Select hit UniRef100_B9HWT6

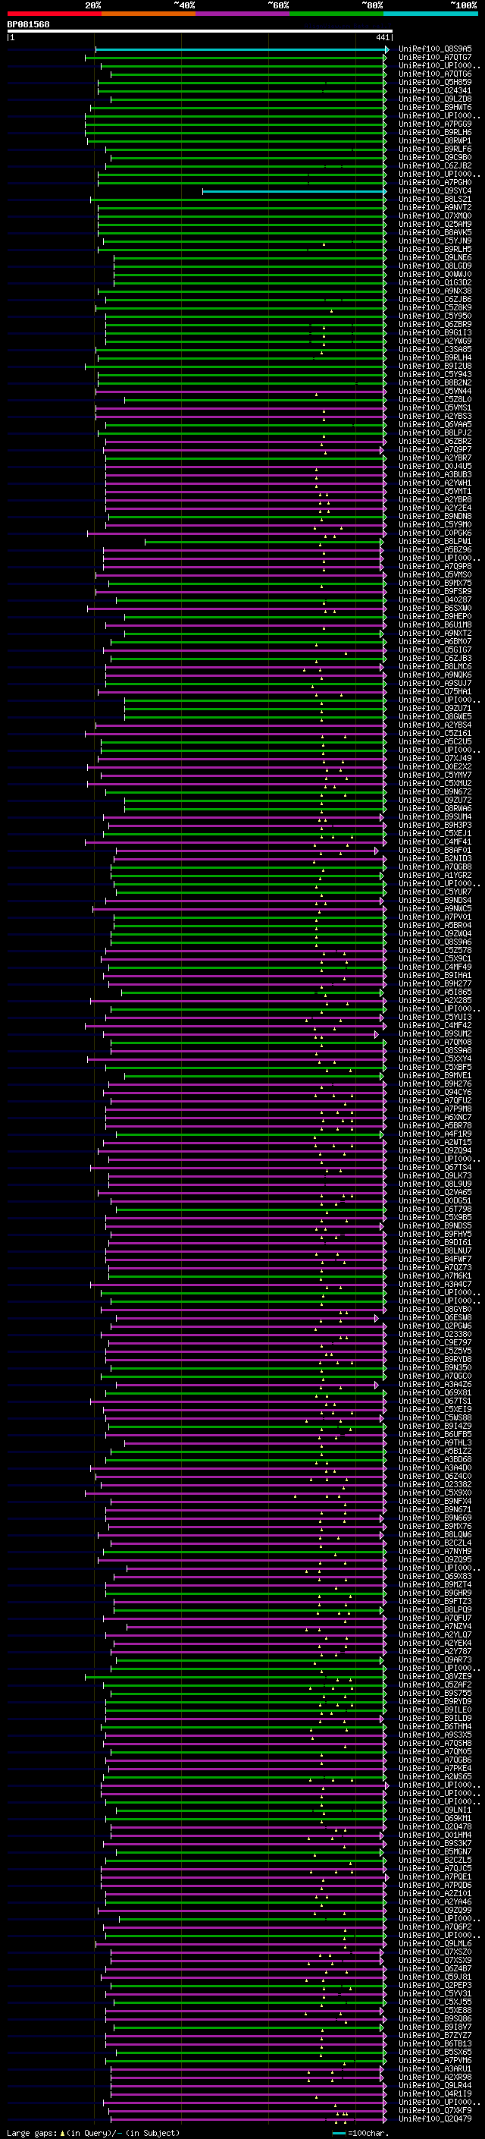click(x=435, y=107)
